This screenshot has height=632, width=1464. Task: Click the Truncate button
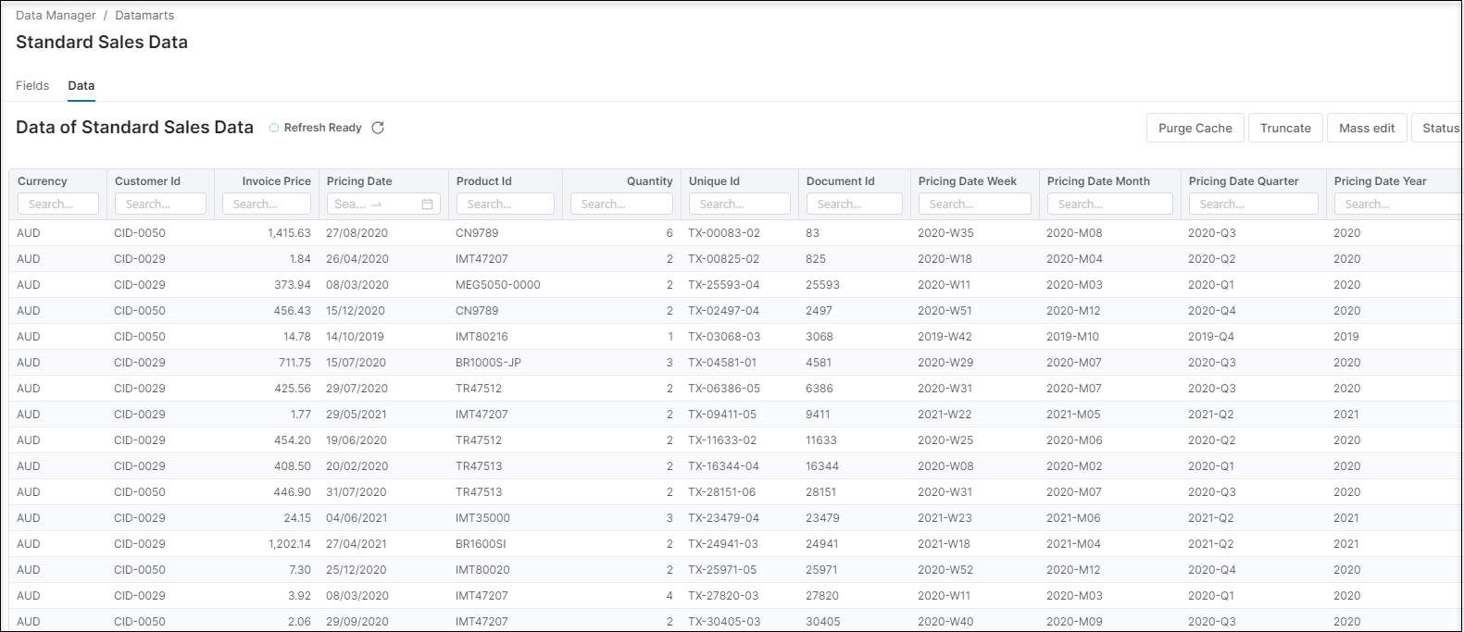pos(1285,128)
